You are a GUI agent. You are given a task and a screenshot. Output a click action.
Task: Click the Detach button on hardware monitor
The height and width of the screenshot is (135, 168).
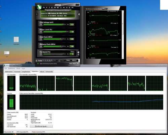(104, 9)
